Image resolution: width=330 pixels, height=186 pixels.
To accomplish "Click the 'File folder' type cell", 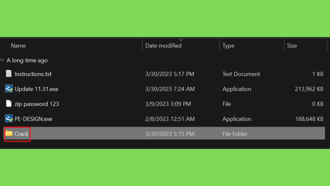I will (x=235, y=134).
